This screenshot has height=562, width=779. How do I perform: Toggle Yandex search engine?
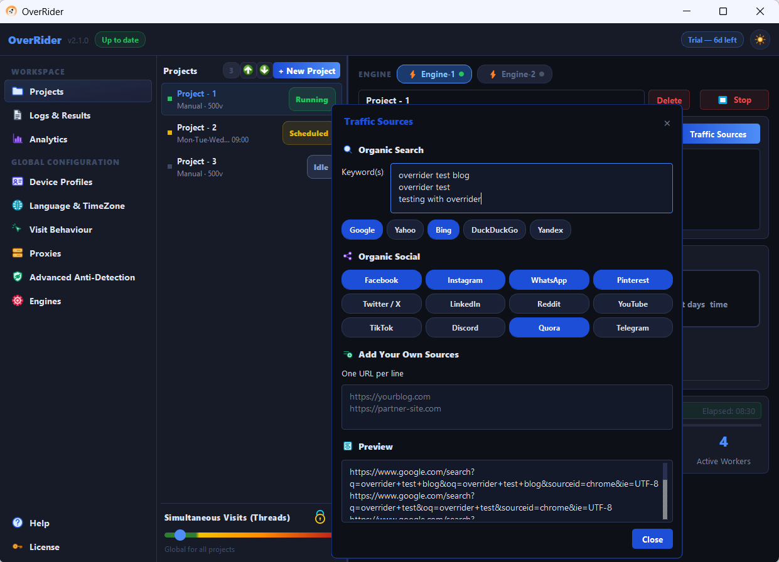[551, 230]
